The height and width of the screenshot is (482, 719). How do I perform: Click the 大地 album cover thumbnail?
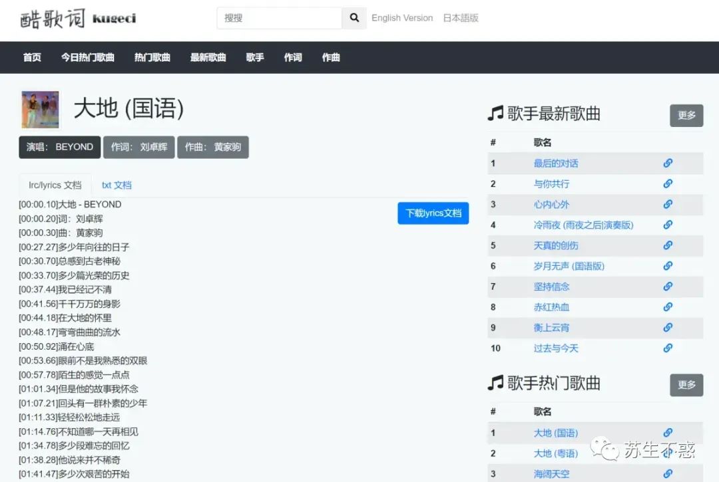pos(41,110)
